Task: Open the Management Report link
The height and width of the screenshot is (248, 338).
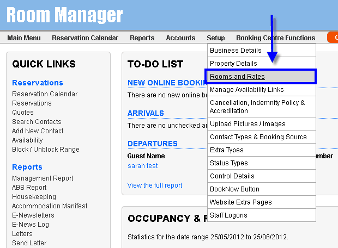Action: 43,178
